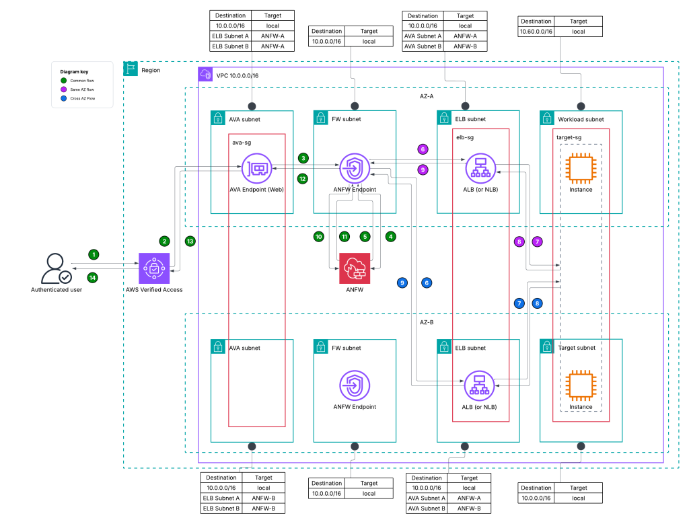Screen dimensions: 689x524
Task: Click the blue step 6 circle
Action: (427, 283)
